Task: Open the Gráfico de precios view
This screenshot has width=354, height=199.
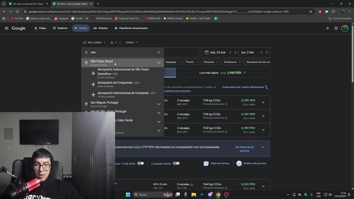Action: [251, 163]
